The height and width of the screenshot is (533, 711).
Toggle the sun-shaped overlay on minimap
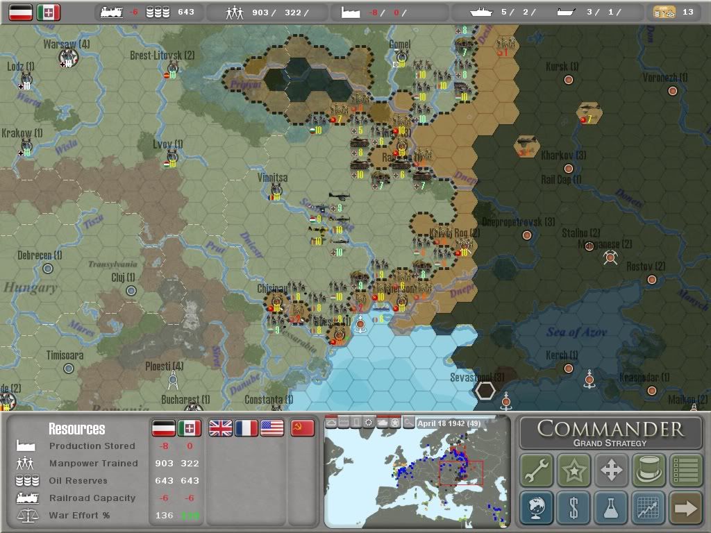(369, 423)
